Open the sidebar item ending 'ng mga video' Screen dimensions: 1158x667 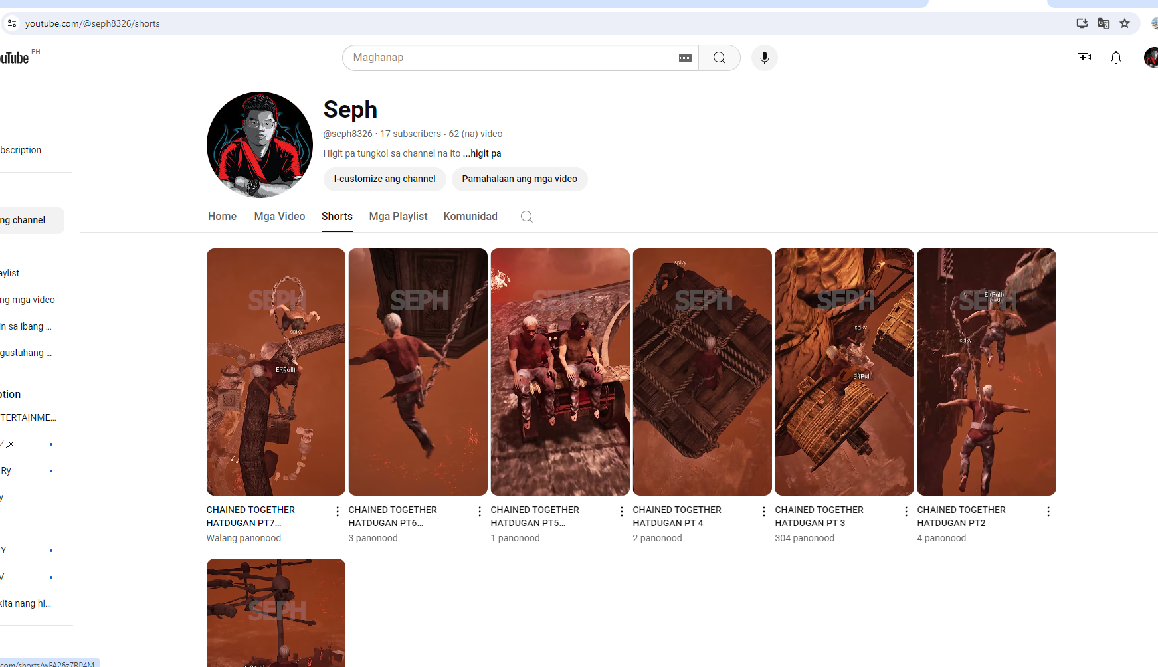(28, 300)
